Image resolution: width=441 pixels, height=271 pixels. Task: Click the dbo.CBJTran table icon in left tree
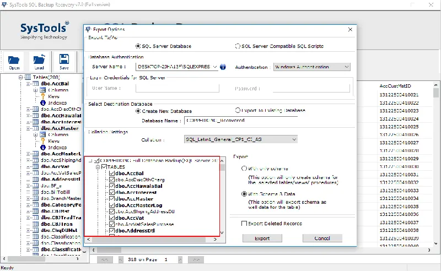coord(35,224)
